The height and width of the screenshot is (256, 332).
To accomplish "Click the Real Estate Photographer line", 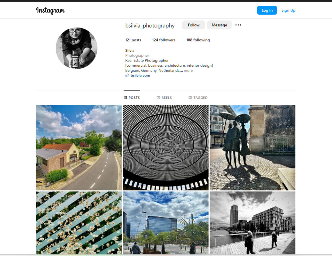I will coord(147,61).
